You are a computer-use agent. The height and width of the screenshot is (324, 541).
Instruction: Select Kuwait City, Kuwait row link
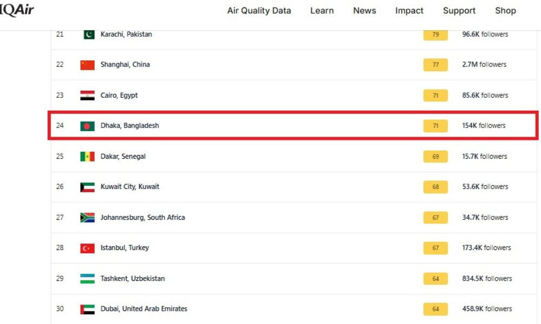coord(130,187)
